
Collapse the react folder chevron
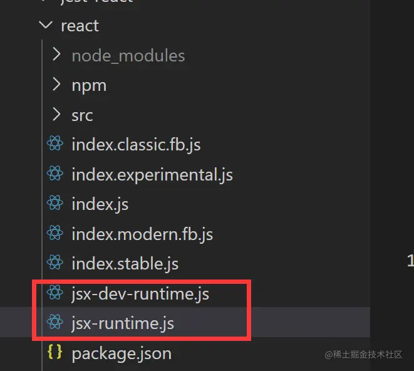pos(46,25)
